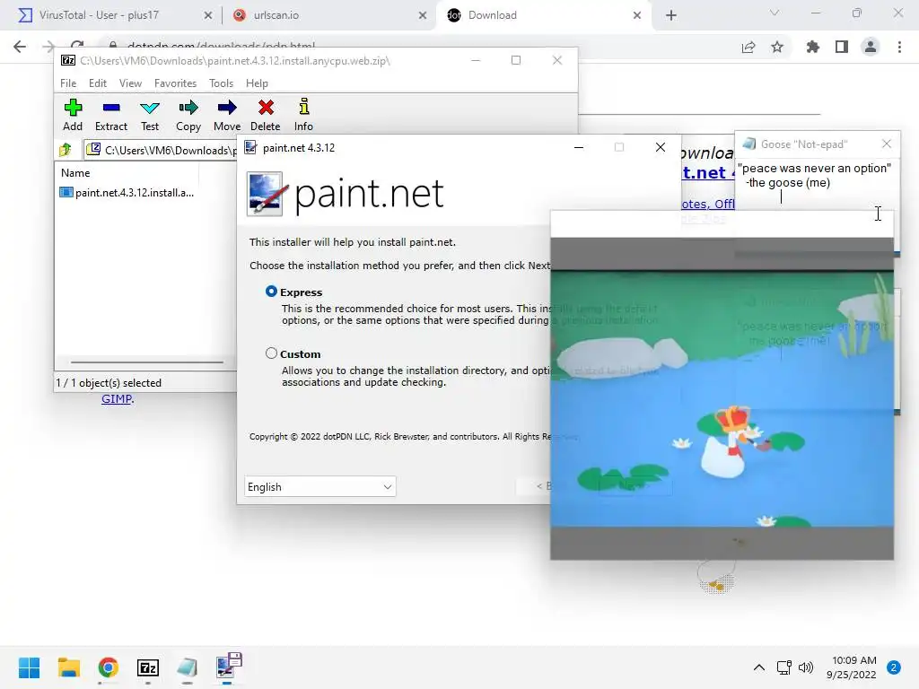Bookmark this page with the star icon

[777, 48]
